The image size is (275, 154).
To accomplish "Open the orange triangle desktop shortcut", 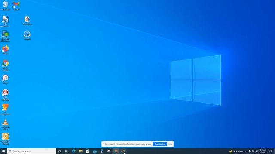I will pyautogui.click(x=6, y=110).
